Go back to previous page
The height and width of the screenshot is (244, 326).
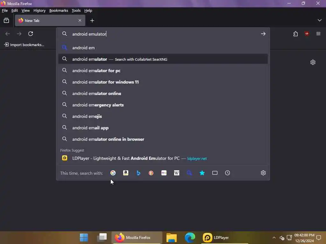click(8, 34)
